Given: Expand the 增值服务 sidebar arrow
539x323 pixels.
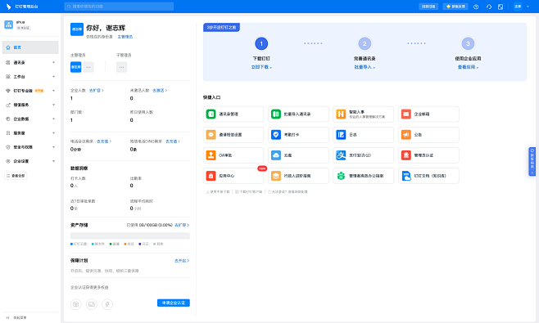Looking at the screenshot, I should click(53, 105).
